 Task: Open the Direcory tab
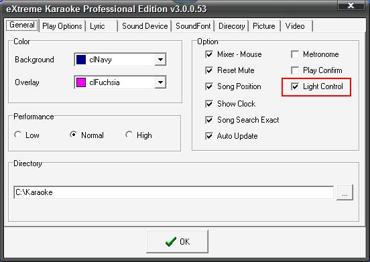(231, 26)
